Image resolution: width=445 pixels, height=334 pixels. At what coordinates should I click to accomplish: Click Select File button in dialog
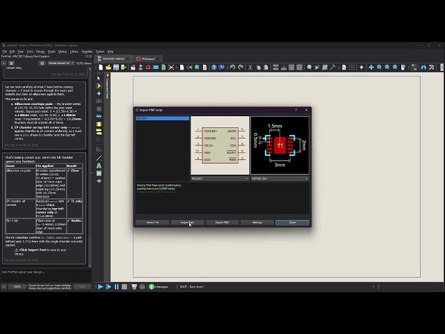point(152,223)
